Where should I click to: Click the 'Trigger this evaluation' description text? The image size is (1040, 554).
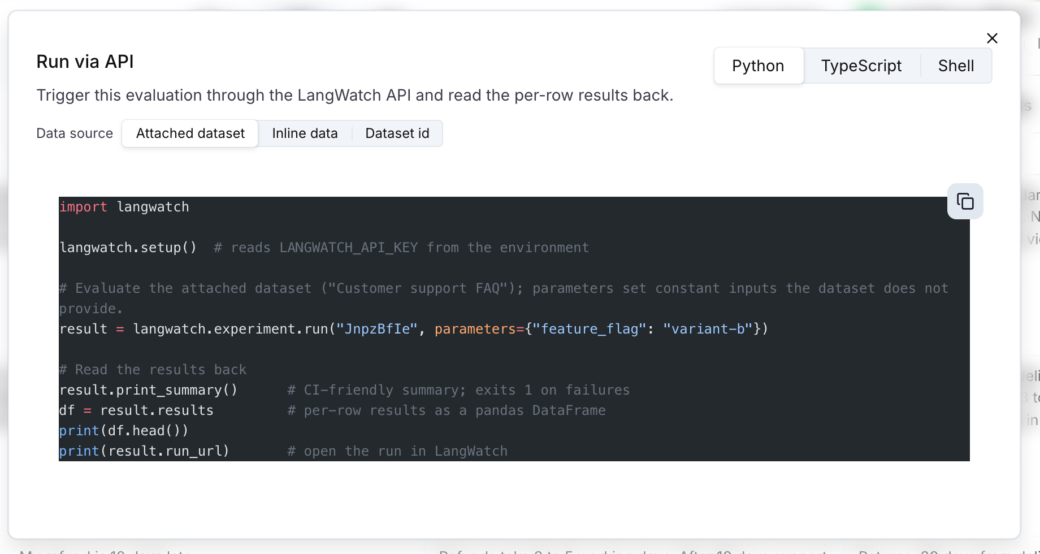pyautogui.click(x=355, y=95)
